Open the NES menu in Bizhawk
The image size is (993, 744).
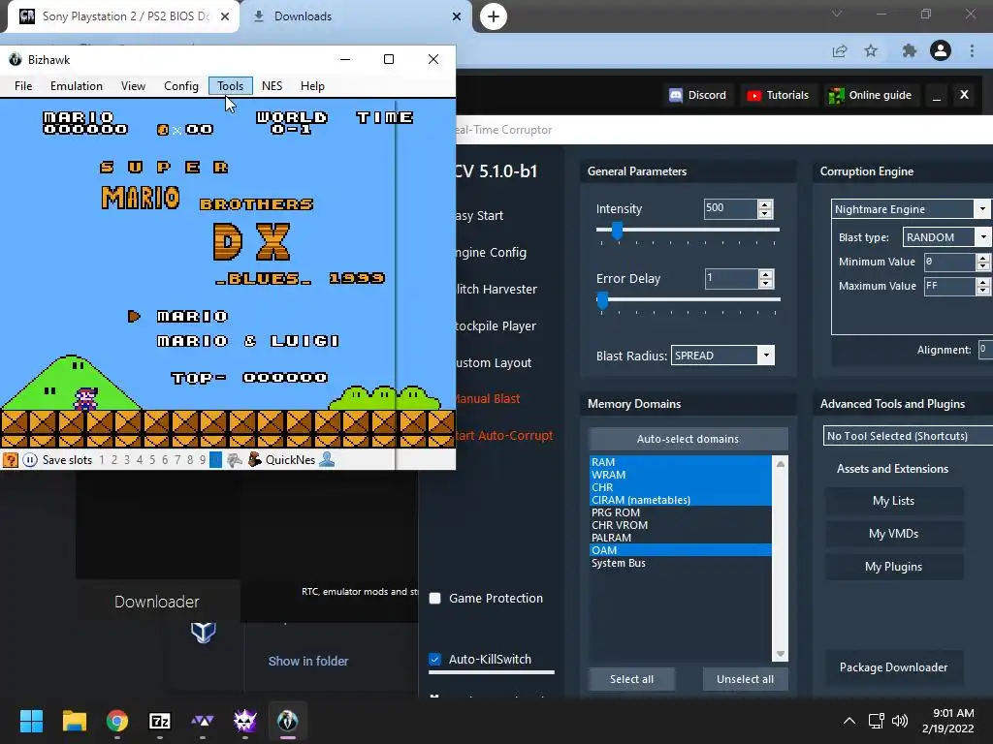(272, 86)
